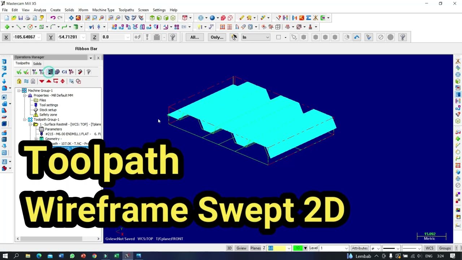Viewport: 462px width, 260px height.
Task: Click the WCS status bar button
Action: point(429,248)
